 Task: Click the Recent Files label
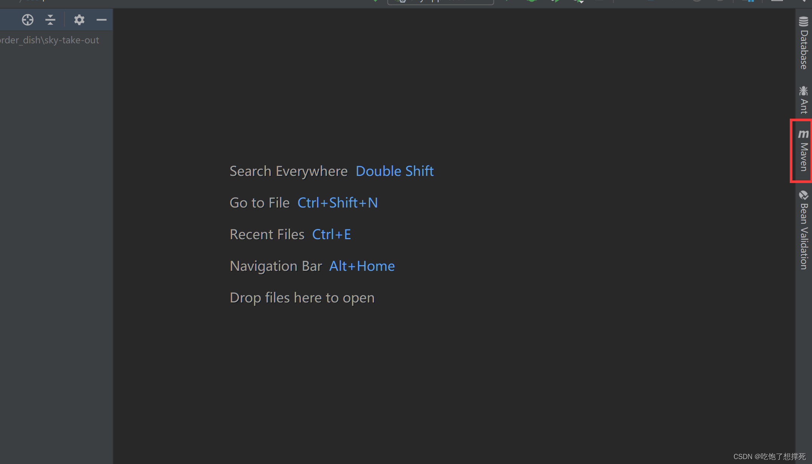267,235
